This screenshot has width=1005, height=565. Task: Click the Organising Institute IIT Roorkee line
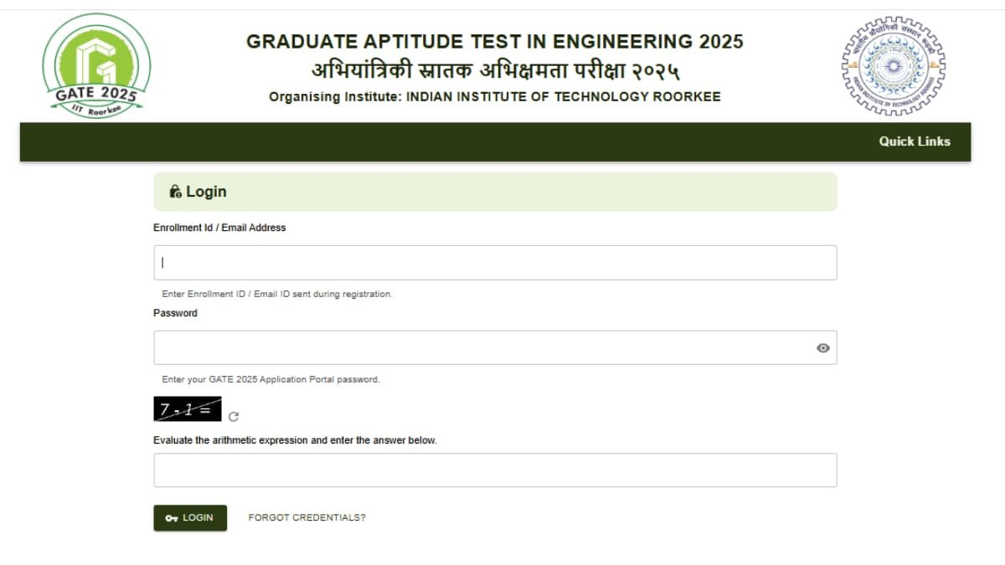(494, 97)
